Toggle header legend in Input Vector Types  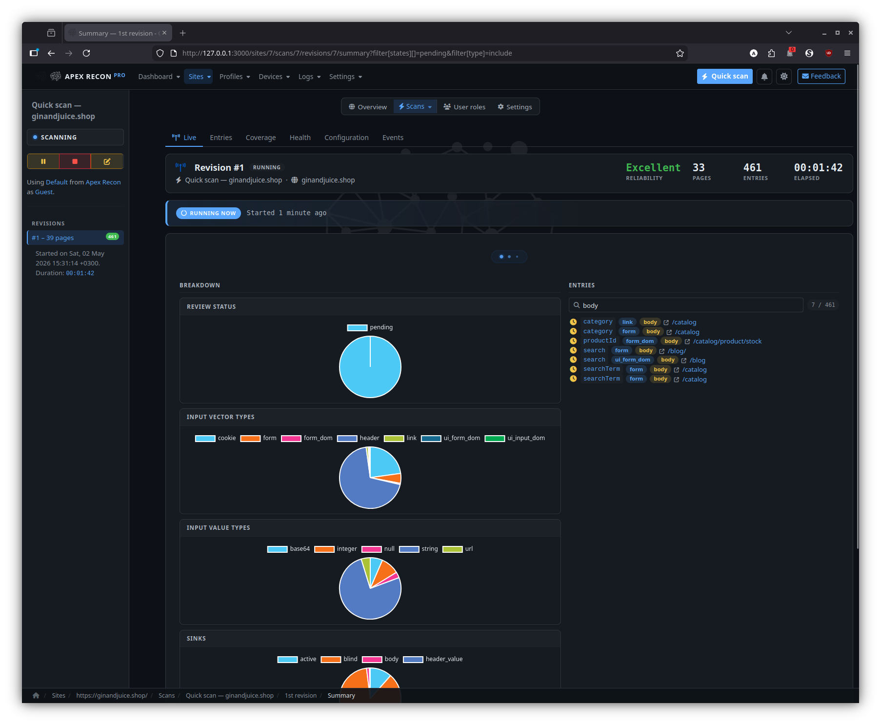[x=358, y=438]
